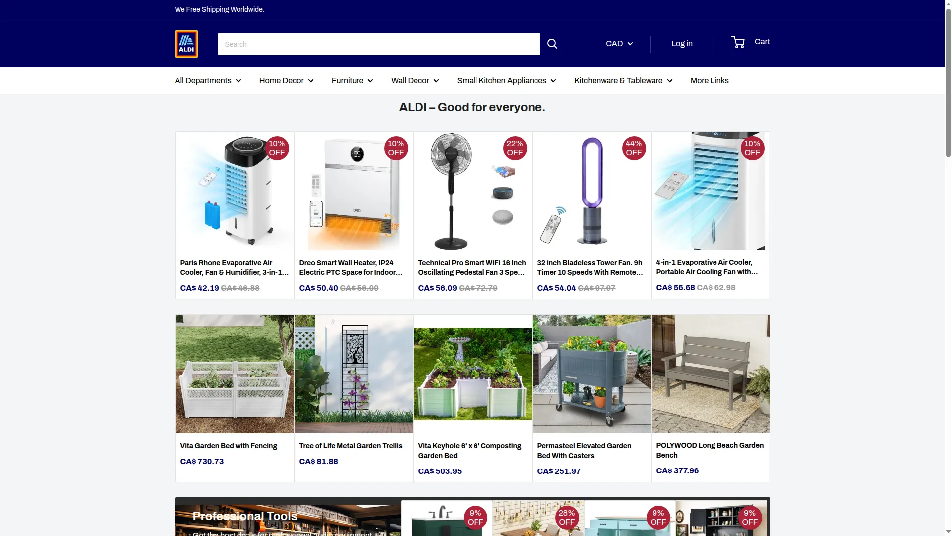Expand the Furniture menu

click(x=352, y=80)
